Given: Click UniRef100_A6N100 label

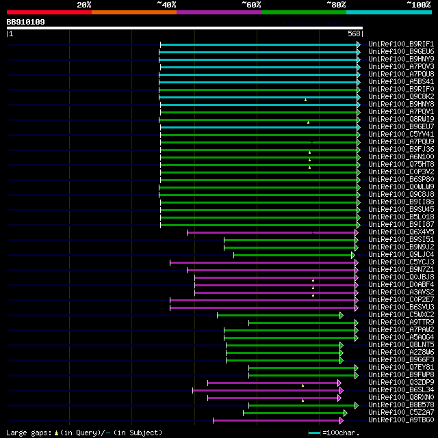Looking at the screenshot, I should click(401, 156).
